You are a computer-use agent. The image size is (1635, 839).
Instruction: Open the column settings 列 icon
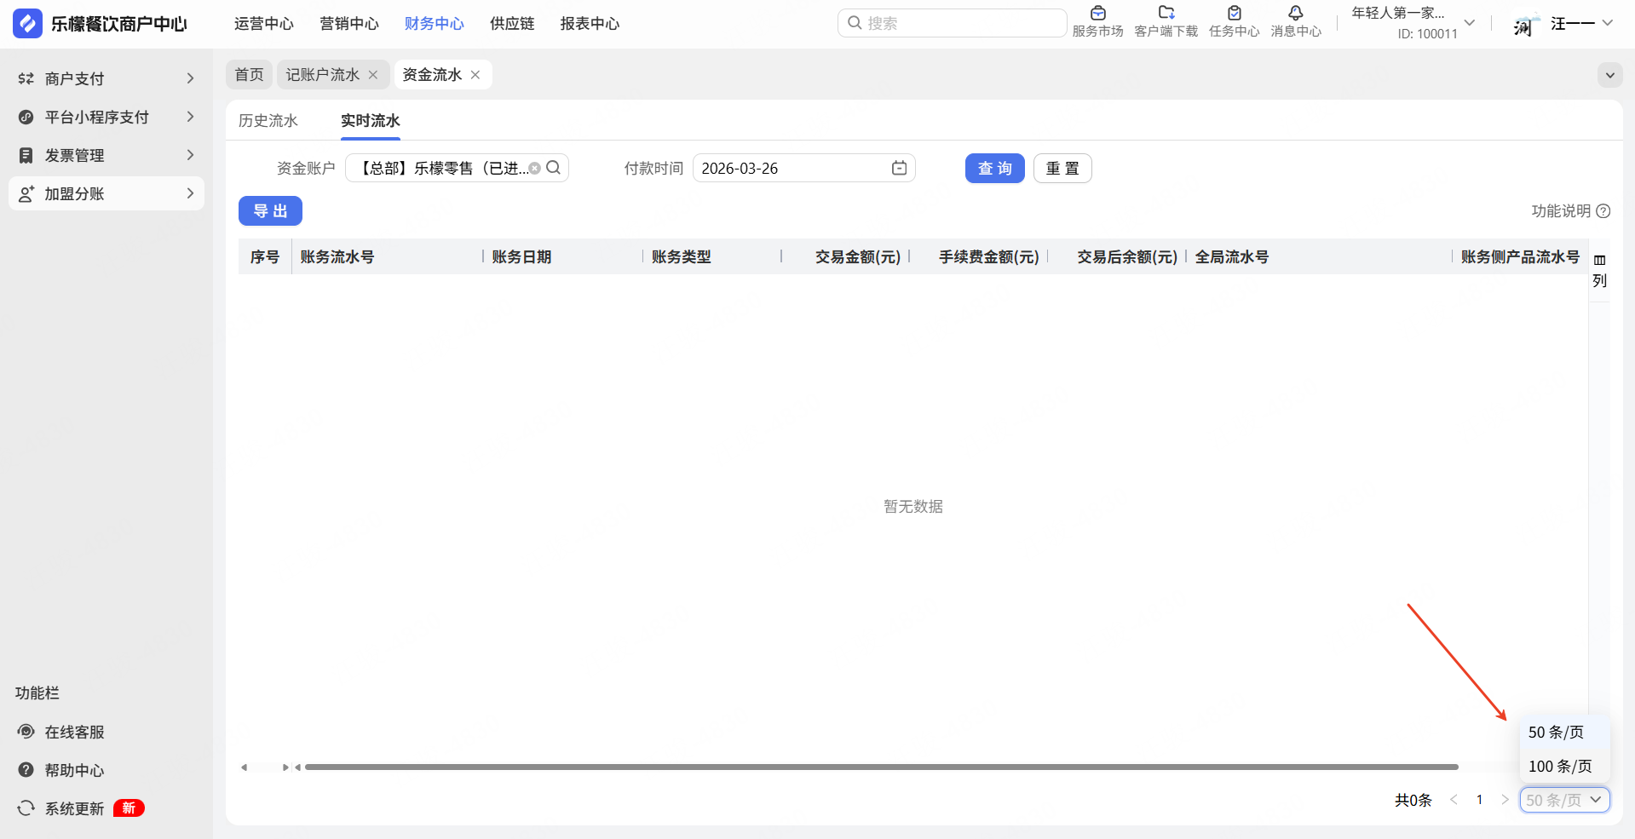click(x=1599, y=269)
